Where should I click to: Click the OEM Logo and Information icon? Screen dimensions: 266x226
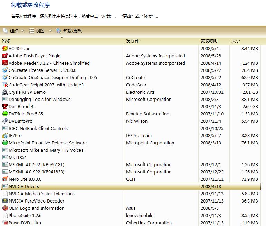pyautogui.click(x=5, y=208)
